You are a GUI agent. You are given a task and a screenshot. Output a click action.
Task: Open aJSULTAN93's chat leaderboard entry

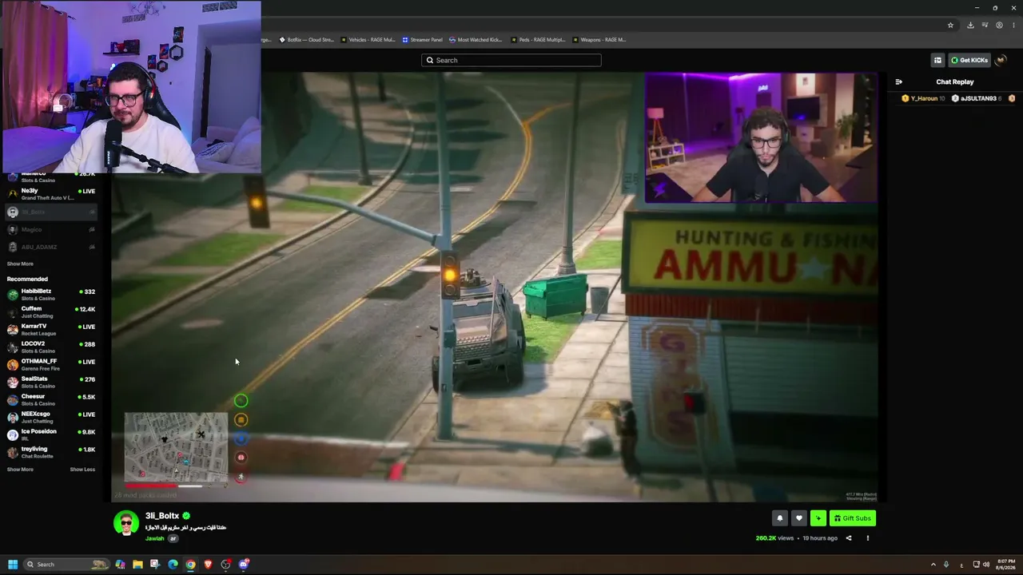pos(978,98)
